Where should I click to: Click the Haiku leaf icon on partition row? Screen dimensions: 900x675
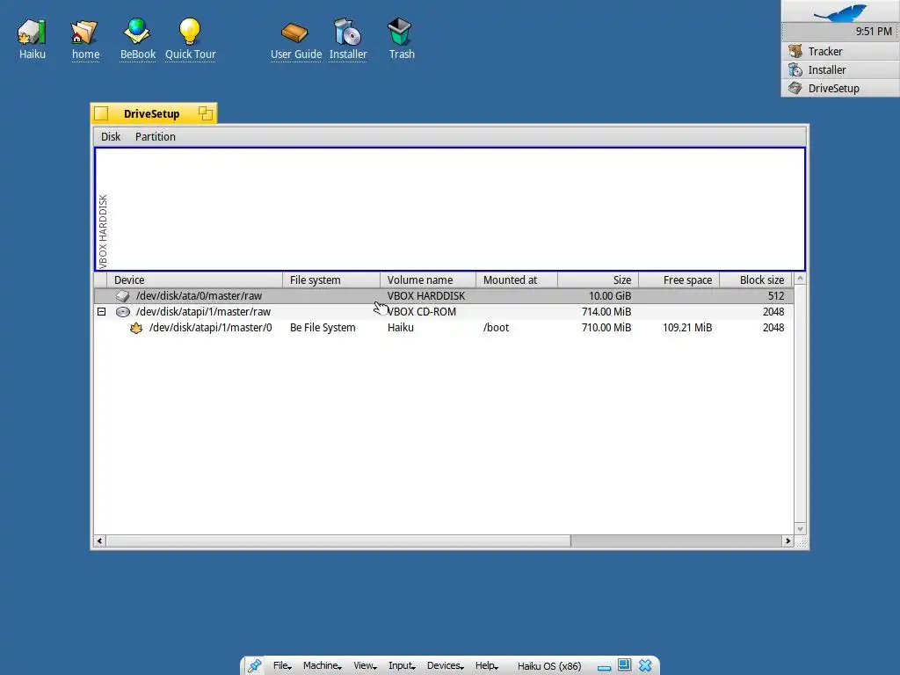coord(136,328)
